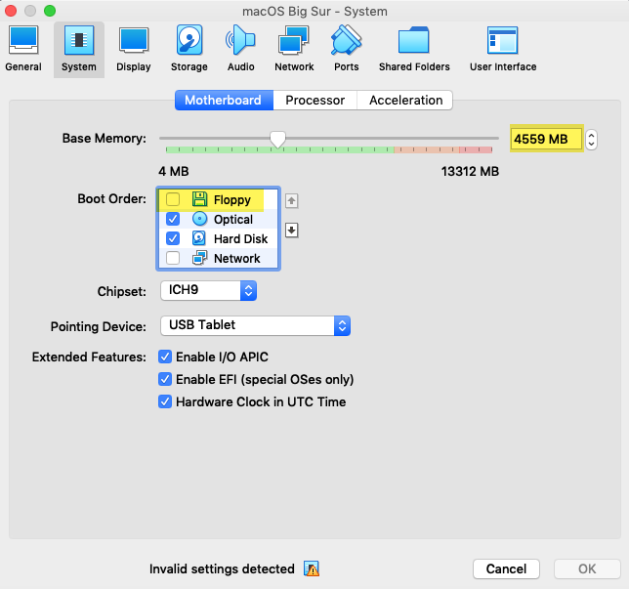
Task: Move selected boot device up
Action: [292, 200]
